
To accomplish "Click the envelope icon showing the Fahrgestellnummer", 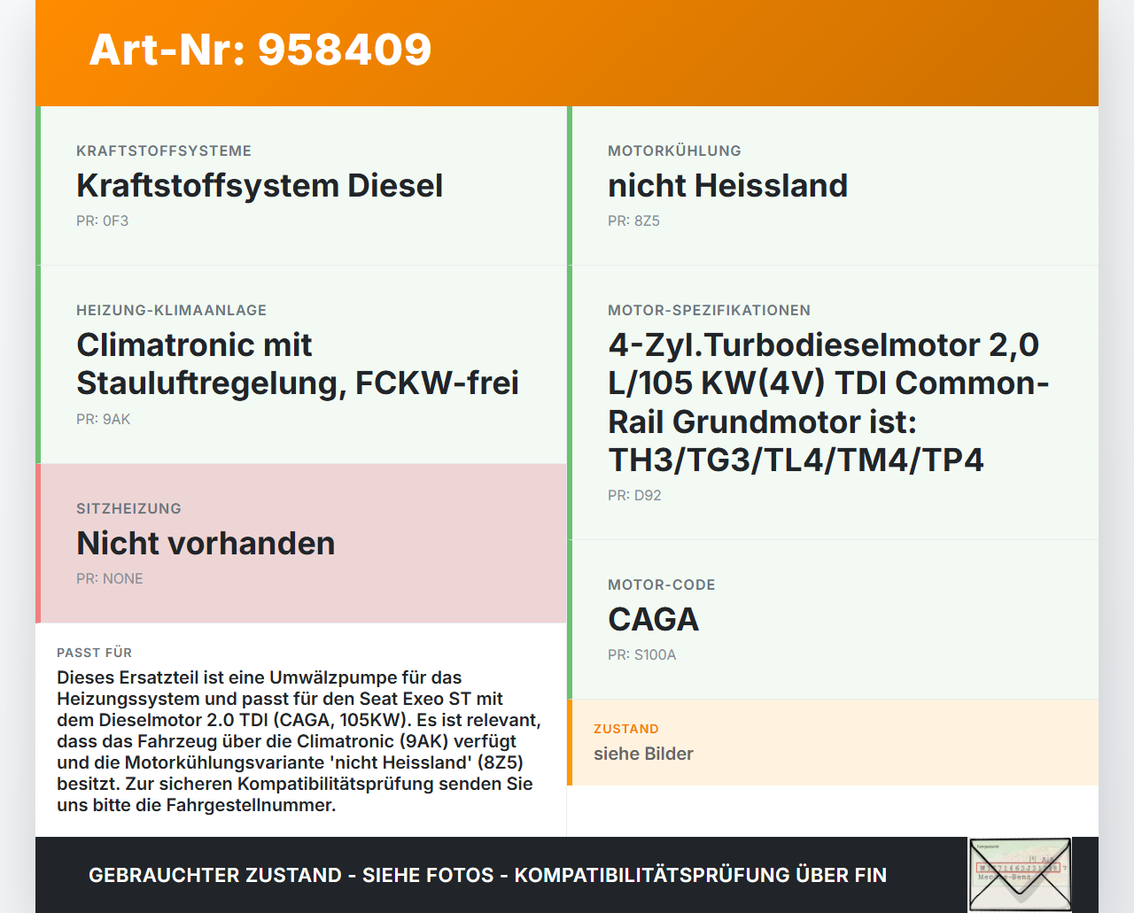I will (x=1020, y=872).
